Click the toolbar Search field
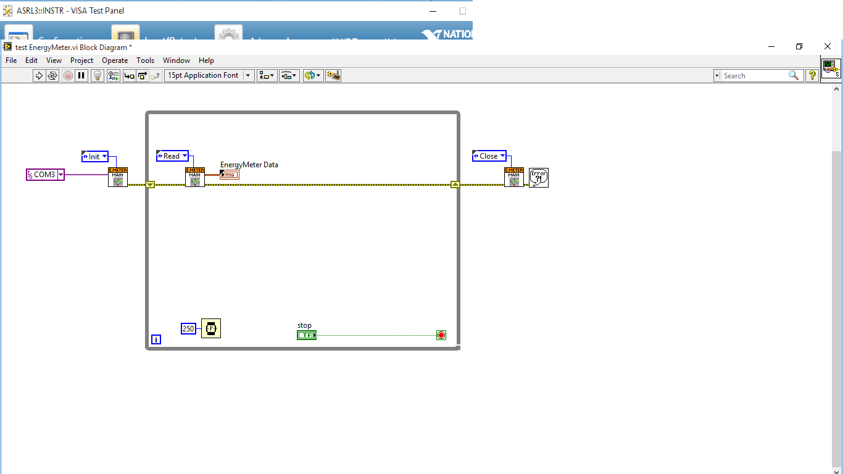 758,75
